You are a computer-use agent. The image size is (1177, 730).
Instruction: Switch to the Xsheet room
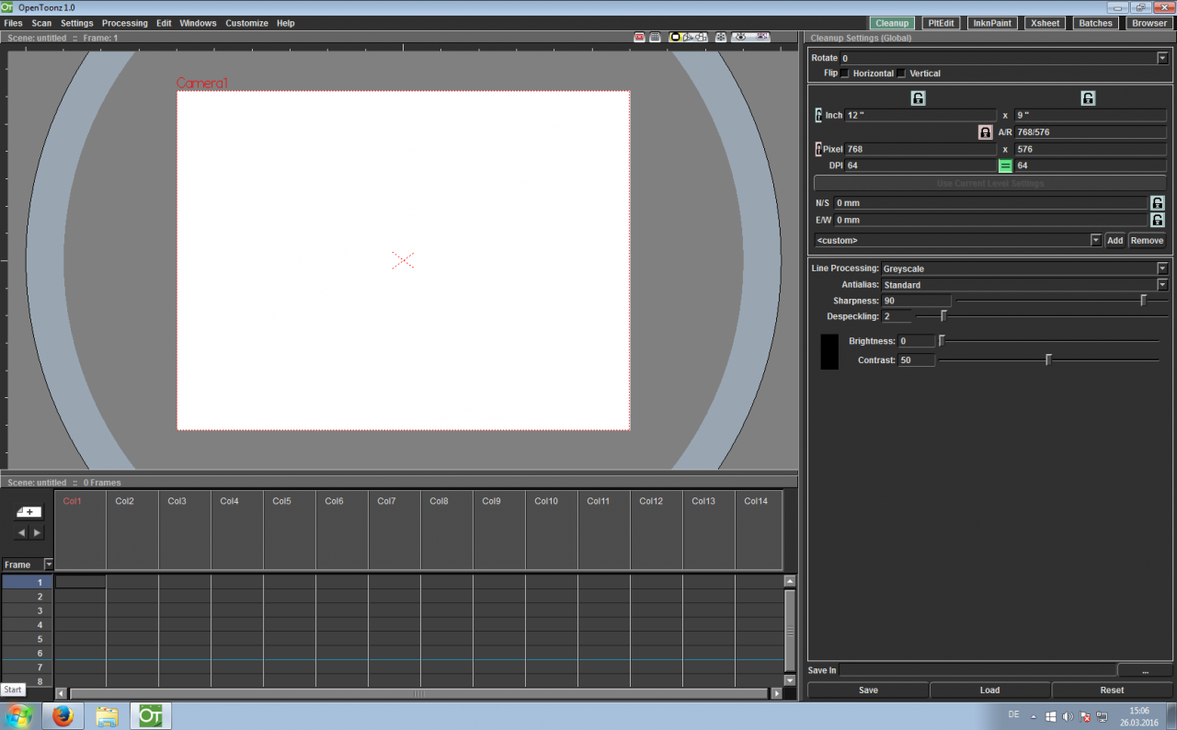point(1045,23)
